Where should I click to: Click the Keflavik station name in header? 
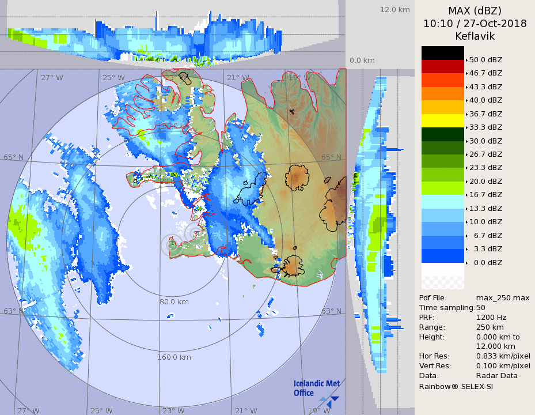pyautogui.click(x=475, y=36)
